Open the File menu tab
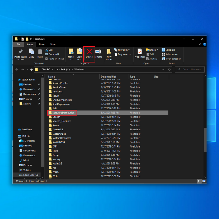The image size is (219, 219). [x=18, y=45]
